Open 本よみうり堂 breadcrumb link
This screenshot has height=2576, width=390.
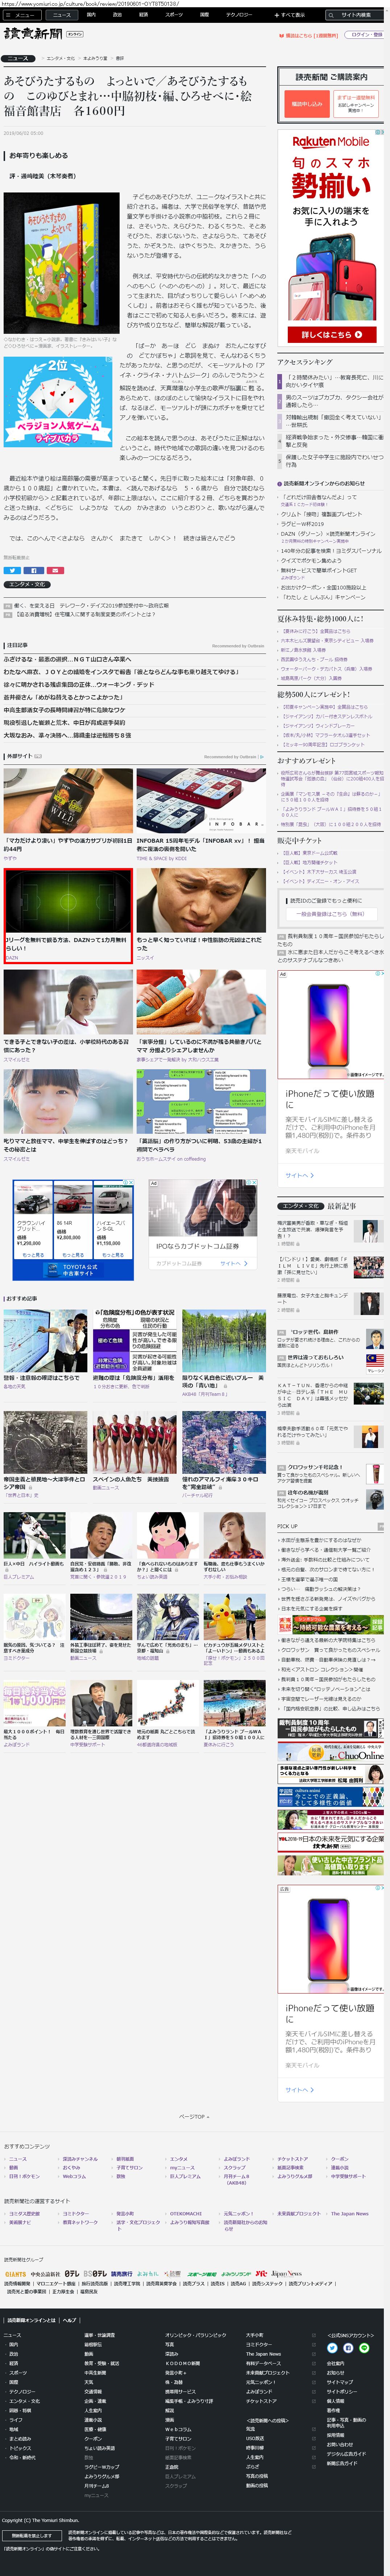click(x=95, y=58)
